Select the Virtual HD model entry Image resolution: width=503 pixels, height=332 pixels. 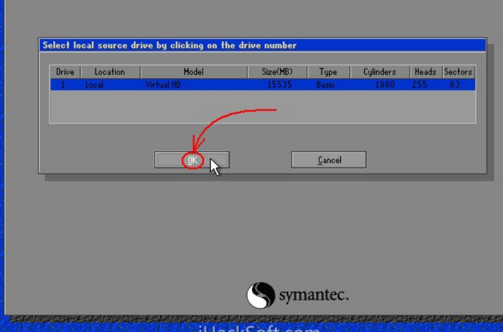coord(163,85)
